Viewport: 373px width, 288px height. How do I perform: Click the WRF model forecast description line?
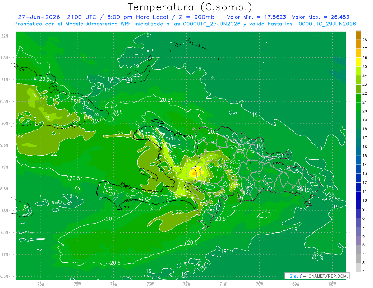(x=185, y=24)
